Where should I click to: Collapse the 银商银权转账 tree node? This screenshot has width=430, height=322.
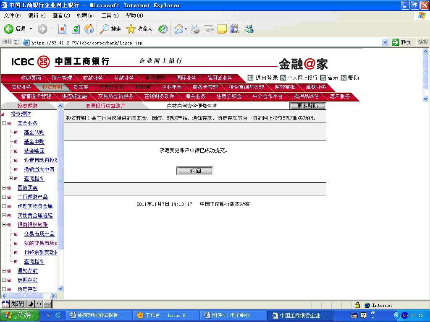[x=4, y=225]
